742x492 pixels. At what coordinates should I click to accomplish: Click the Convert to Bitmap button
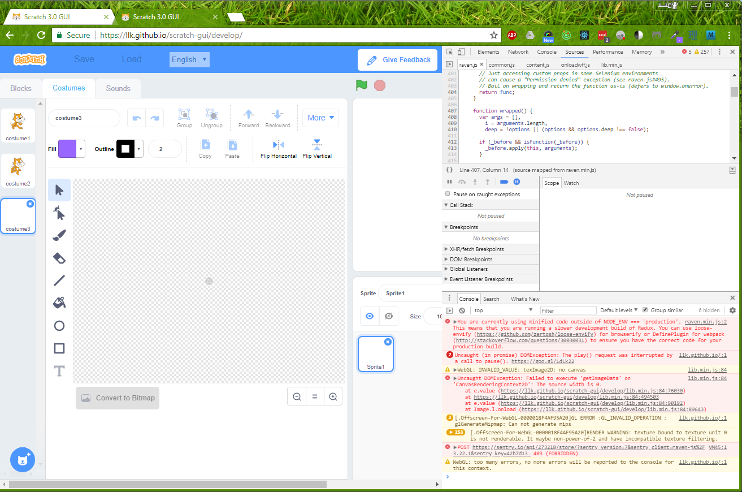117,398
